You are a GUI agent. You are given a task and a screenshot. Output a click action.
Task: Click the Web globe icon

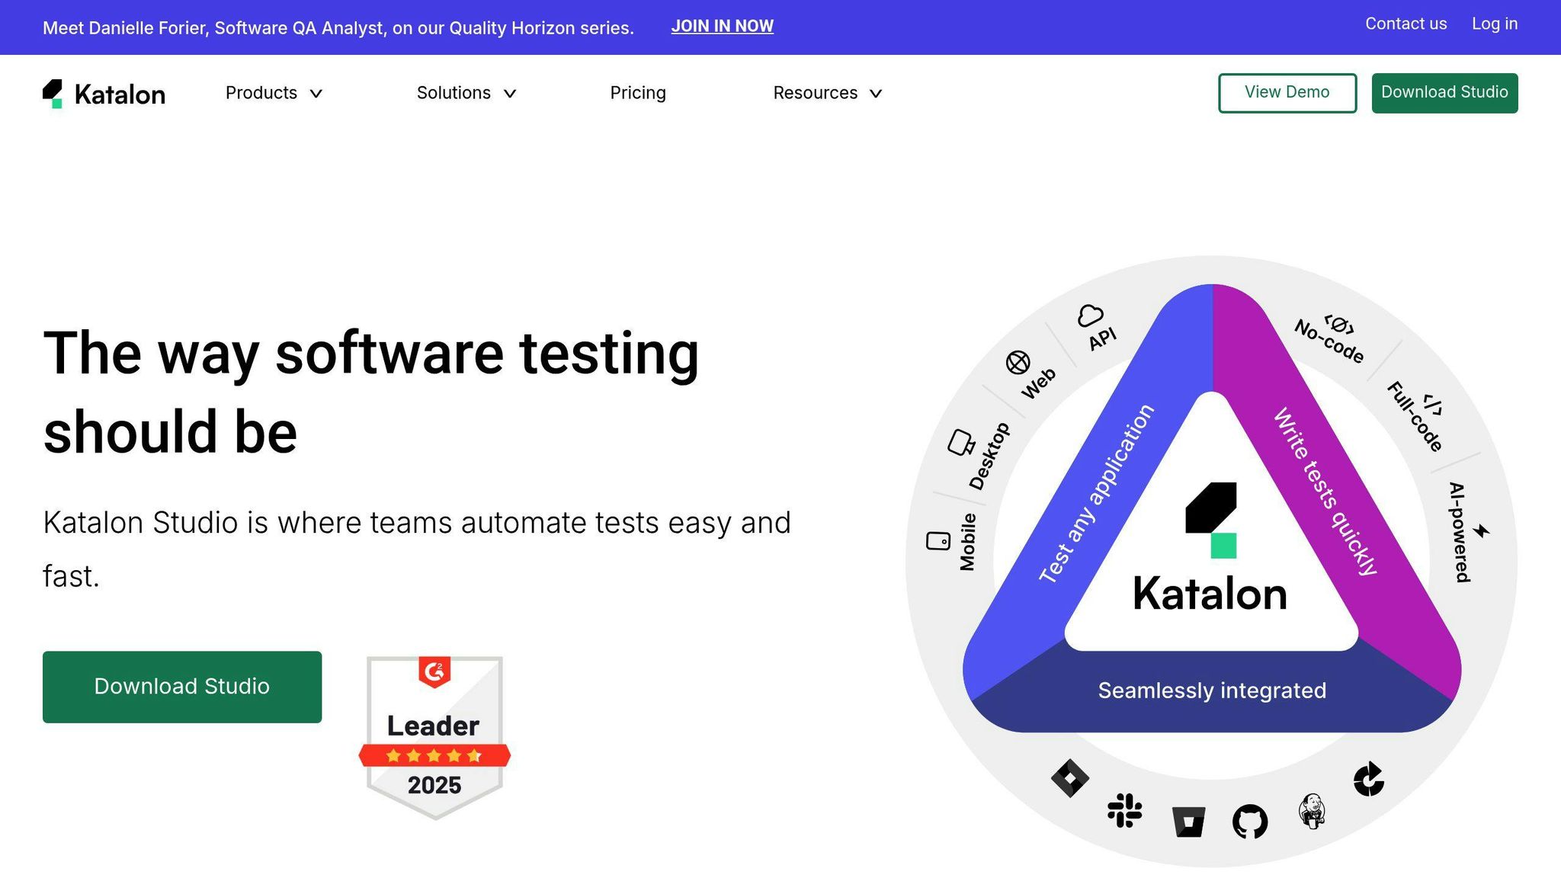pyautogui.click(x=1018, y=363)
